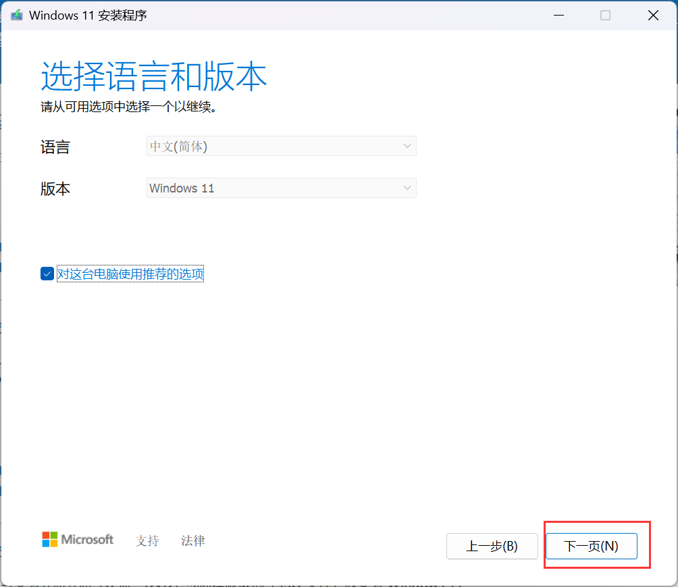Image resolution: width=678 pixels, height=587 pixels.
Task: Click the 下一页(N) button
Action: [x=591, y=546]
